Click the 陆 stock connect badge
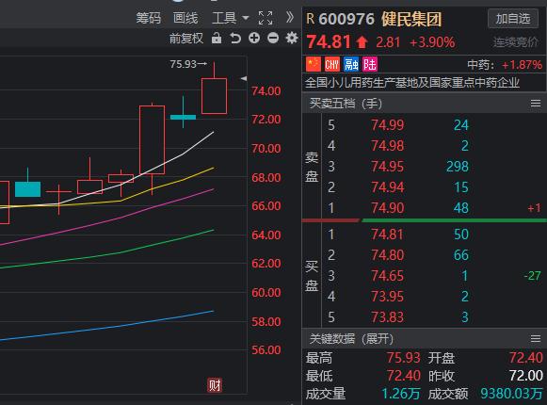547x405 pixels. pos(370,64)
